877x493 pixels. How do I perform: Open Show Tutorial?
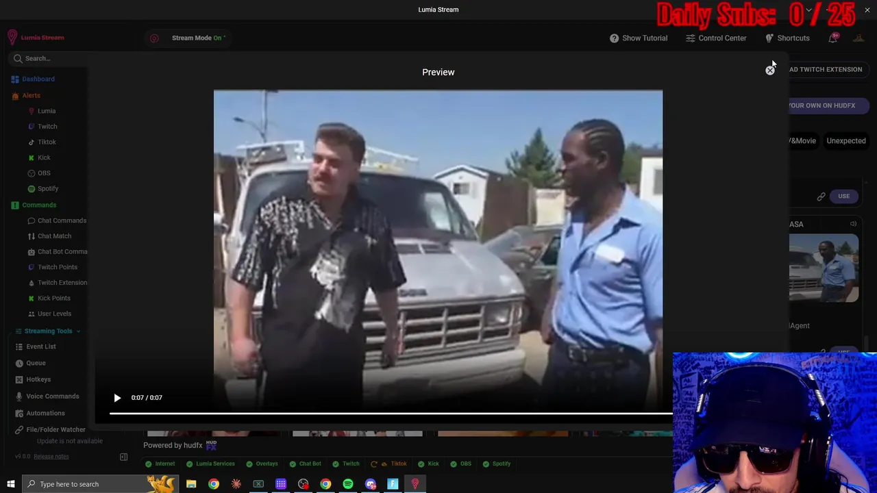(x=639, y=38)
